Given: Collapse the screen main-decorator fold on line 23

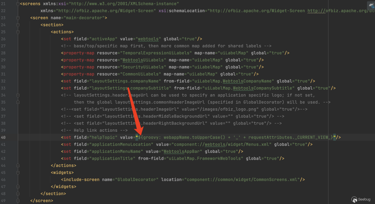Looking at the screenshot, I should (x=18, y=18).
